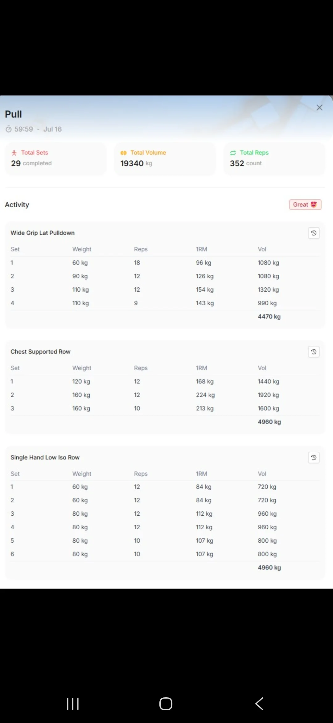
Task: Tap the Android back arrow
Action: pyautogui.click(x=259, y=704)
